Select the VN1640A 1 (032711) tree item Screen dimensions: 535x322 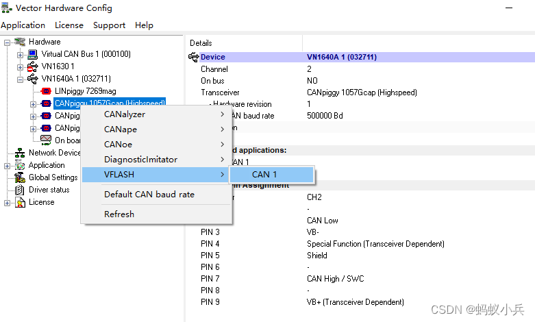click(x=75, y=79)
